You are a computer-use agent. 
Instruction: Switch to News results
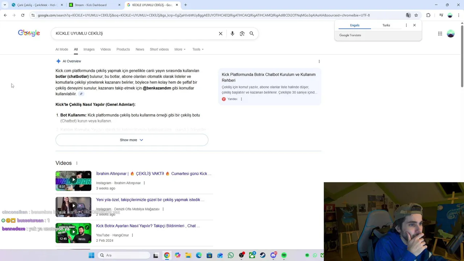(x=140, y=49)
